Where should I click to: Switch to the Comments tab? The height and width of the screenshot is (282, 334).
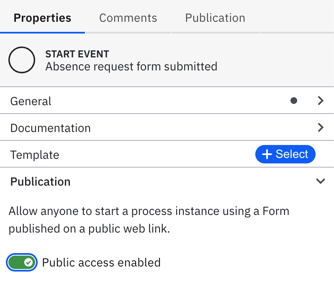pos(128,18)
